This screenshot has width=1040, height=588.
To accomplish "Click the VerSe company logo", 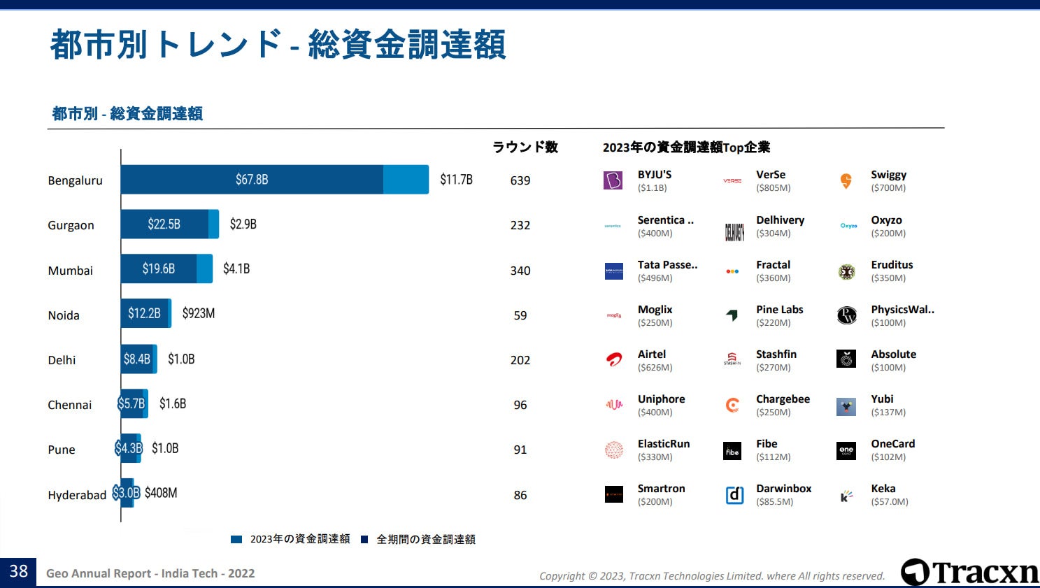I will click(x=732, y=181).
